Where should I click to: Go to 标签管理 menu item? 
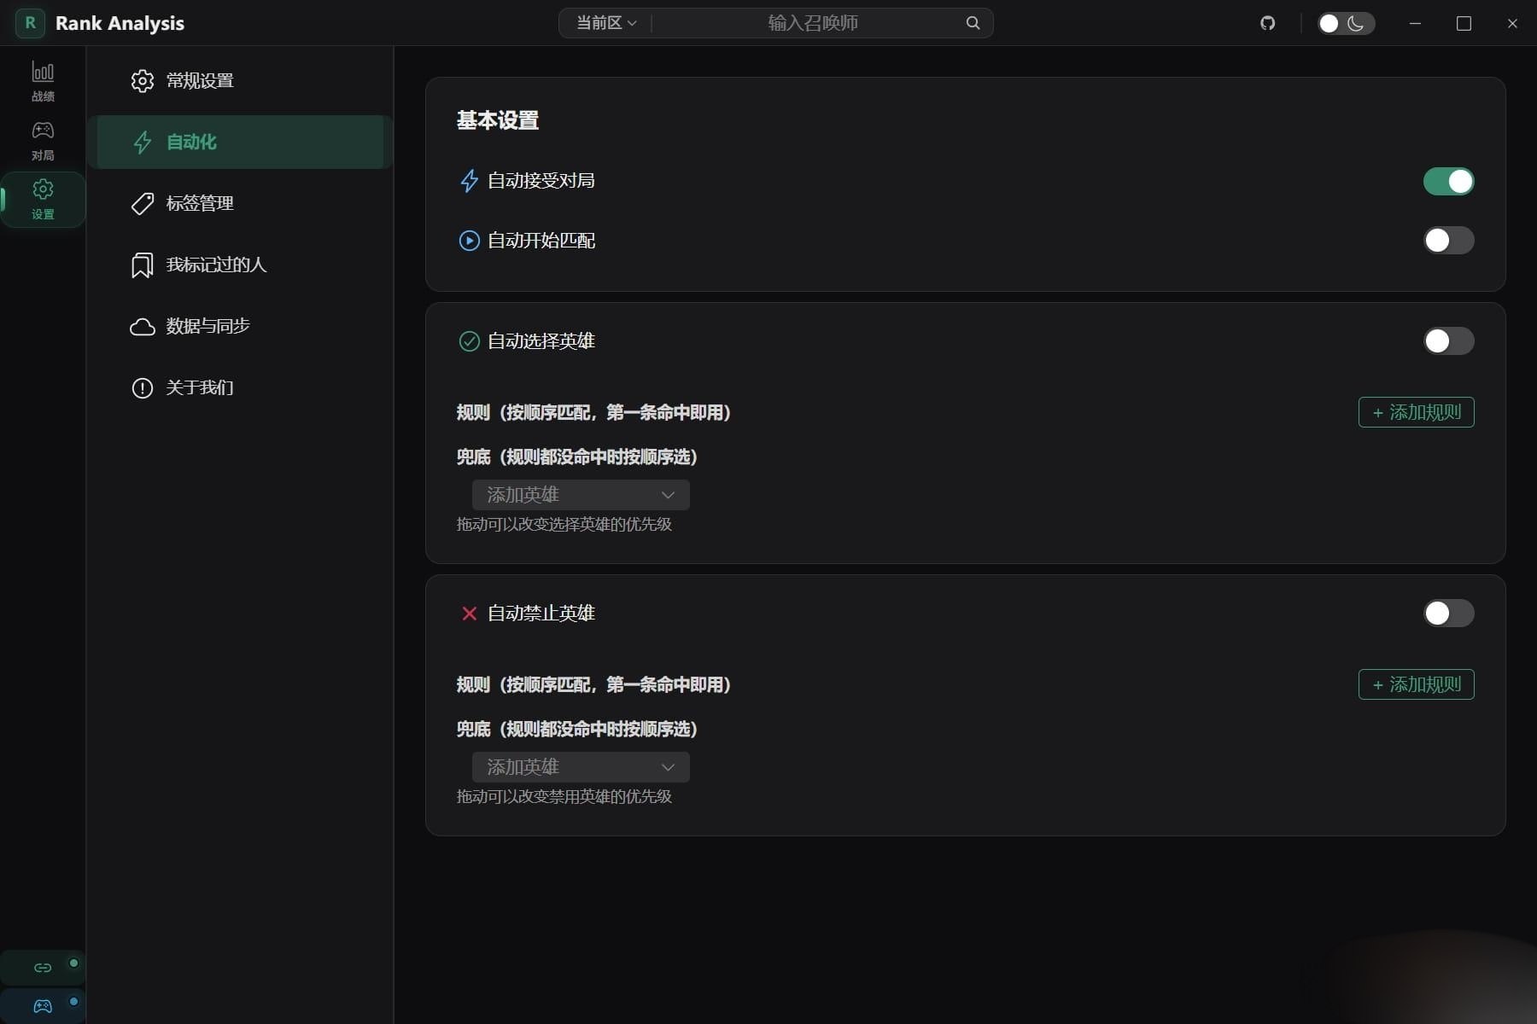pyautogui.click(x=240, y=203)
